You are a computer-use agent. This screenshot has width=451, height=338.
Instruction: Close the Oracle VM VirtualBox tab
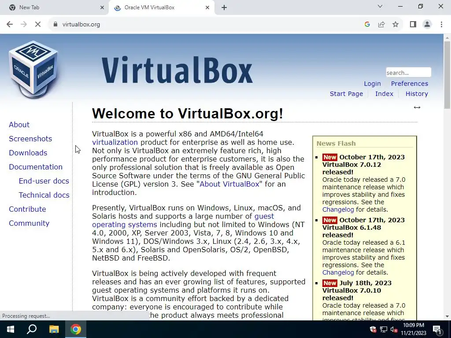click(x=207, y=8)
